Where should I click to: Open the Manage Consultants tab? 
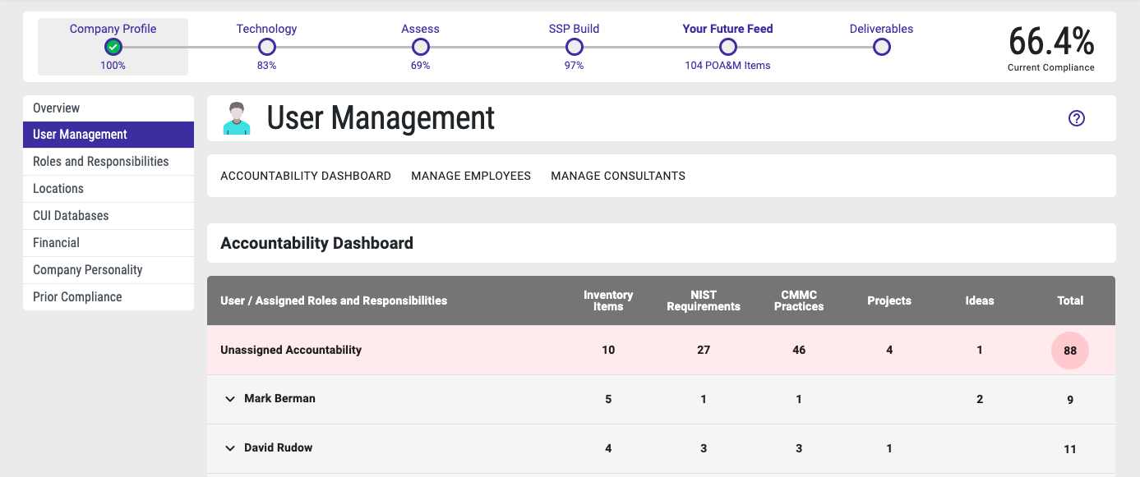618,176
